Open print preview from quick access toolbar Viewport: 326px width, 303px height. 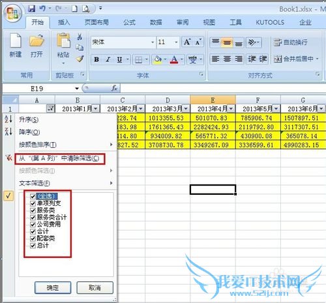[x=85, y=8]
